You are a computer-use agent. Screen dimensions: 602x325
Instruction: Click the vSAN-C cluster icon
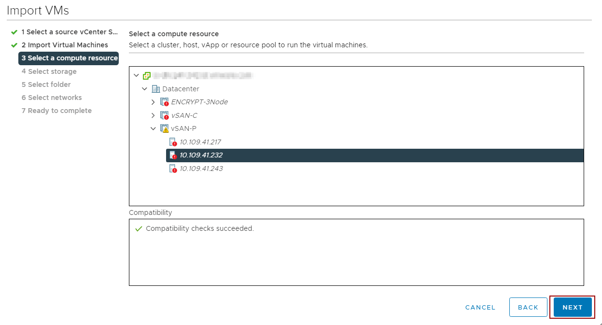coord(165,115)
